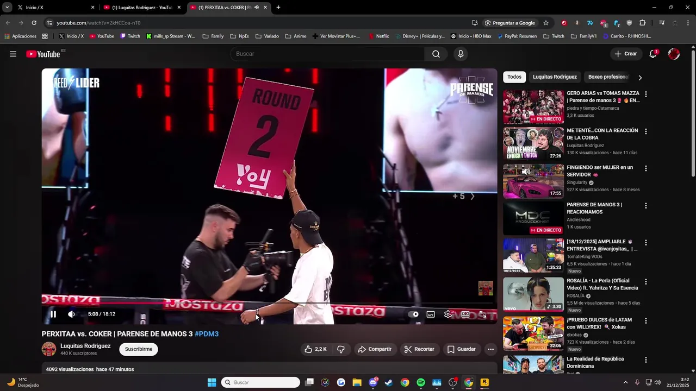Open the tab search dropdown arrow

point(7,8)
